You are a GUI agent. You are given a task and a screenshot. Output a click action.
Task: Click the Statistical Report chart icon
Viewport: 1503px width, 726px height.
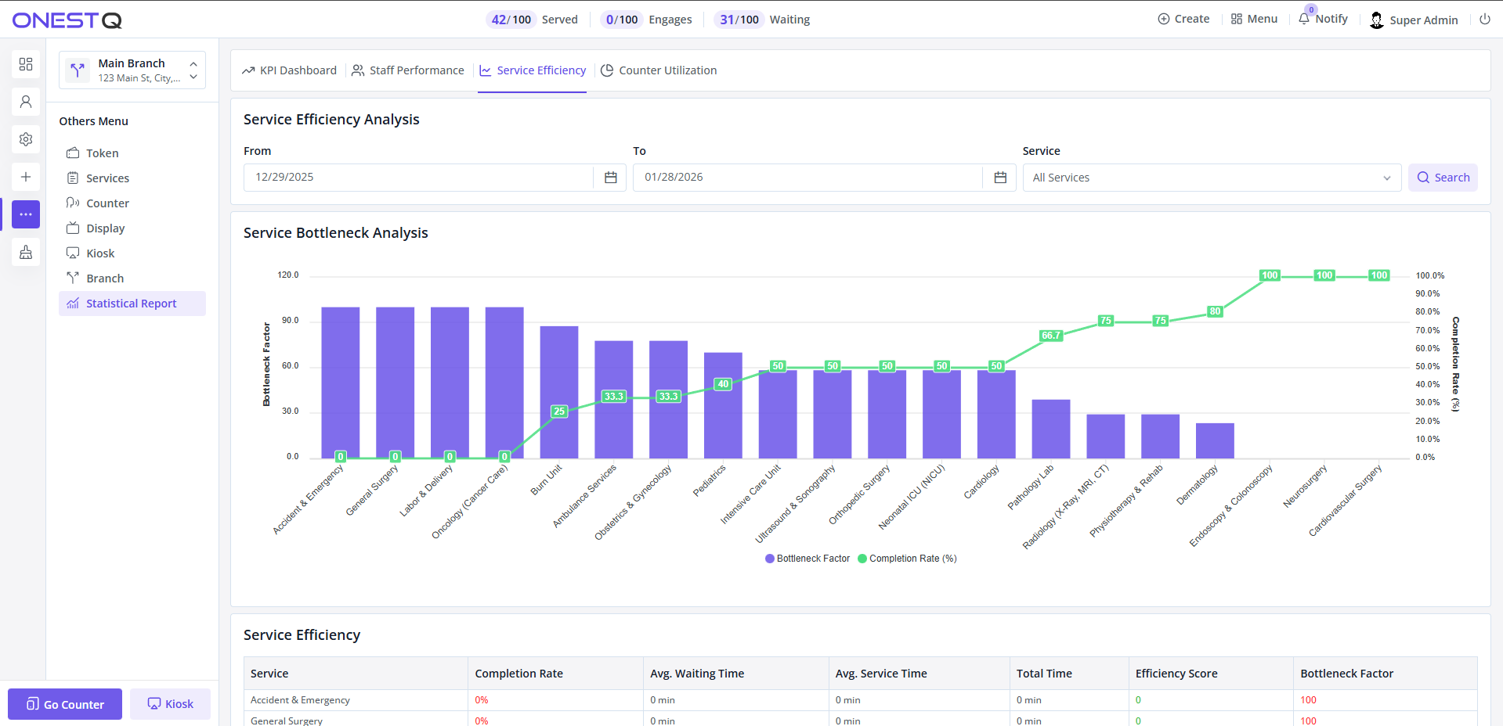click(x=73, y=303)
